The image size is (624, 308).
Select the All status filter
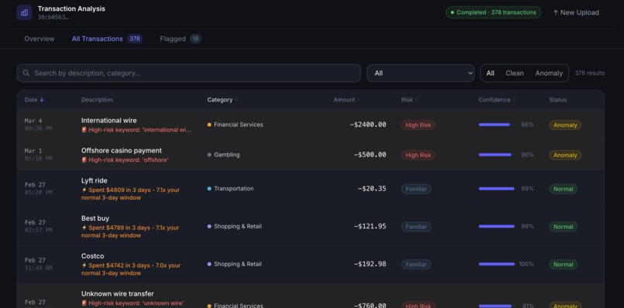(490, 74)
